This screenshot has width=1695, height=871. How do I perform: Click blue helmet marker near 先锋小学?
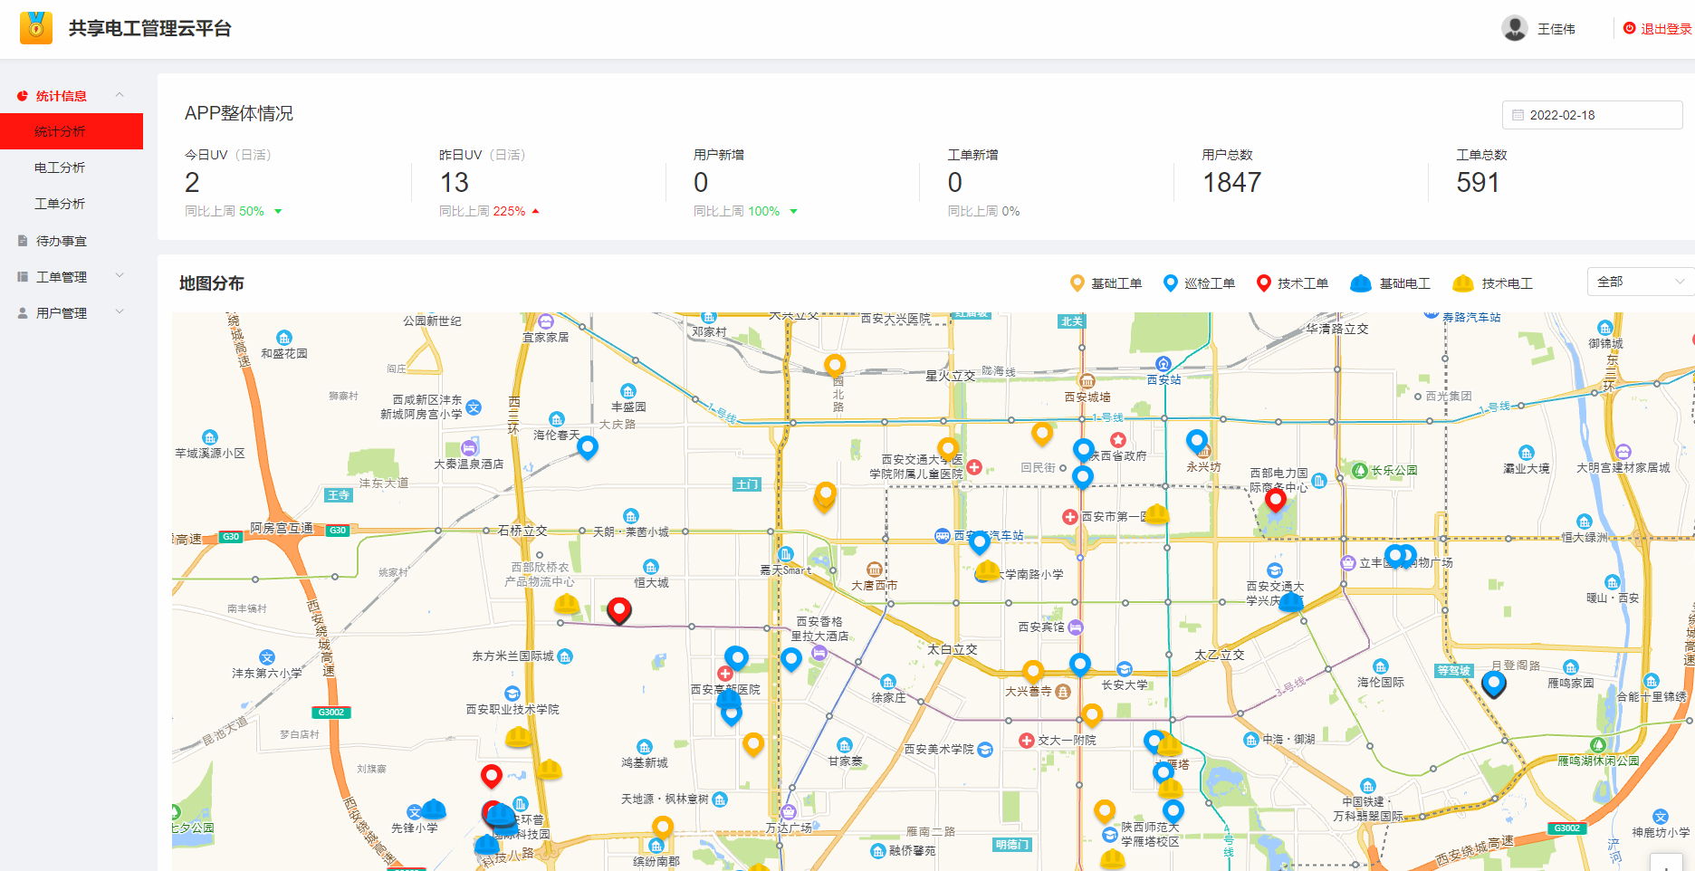(x=434, y=809)
